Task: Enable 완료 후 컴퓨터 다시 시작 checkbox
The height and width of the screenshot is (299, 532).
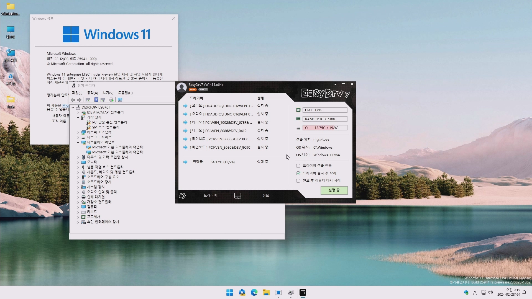Action: click(x=298, y=181)
